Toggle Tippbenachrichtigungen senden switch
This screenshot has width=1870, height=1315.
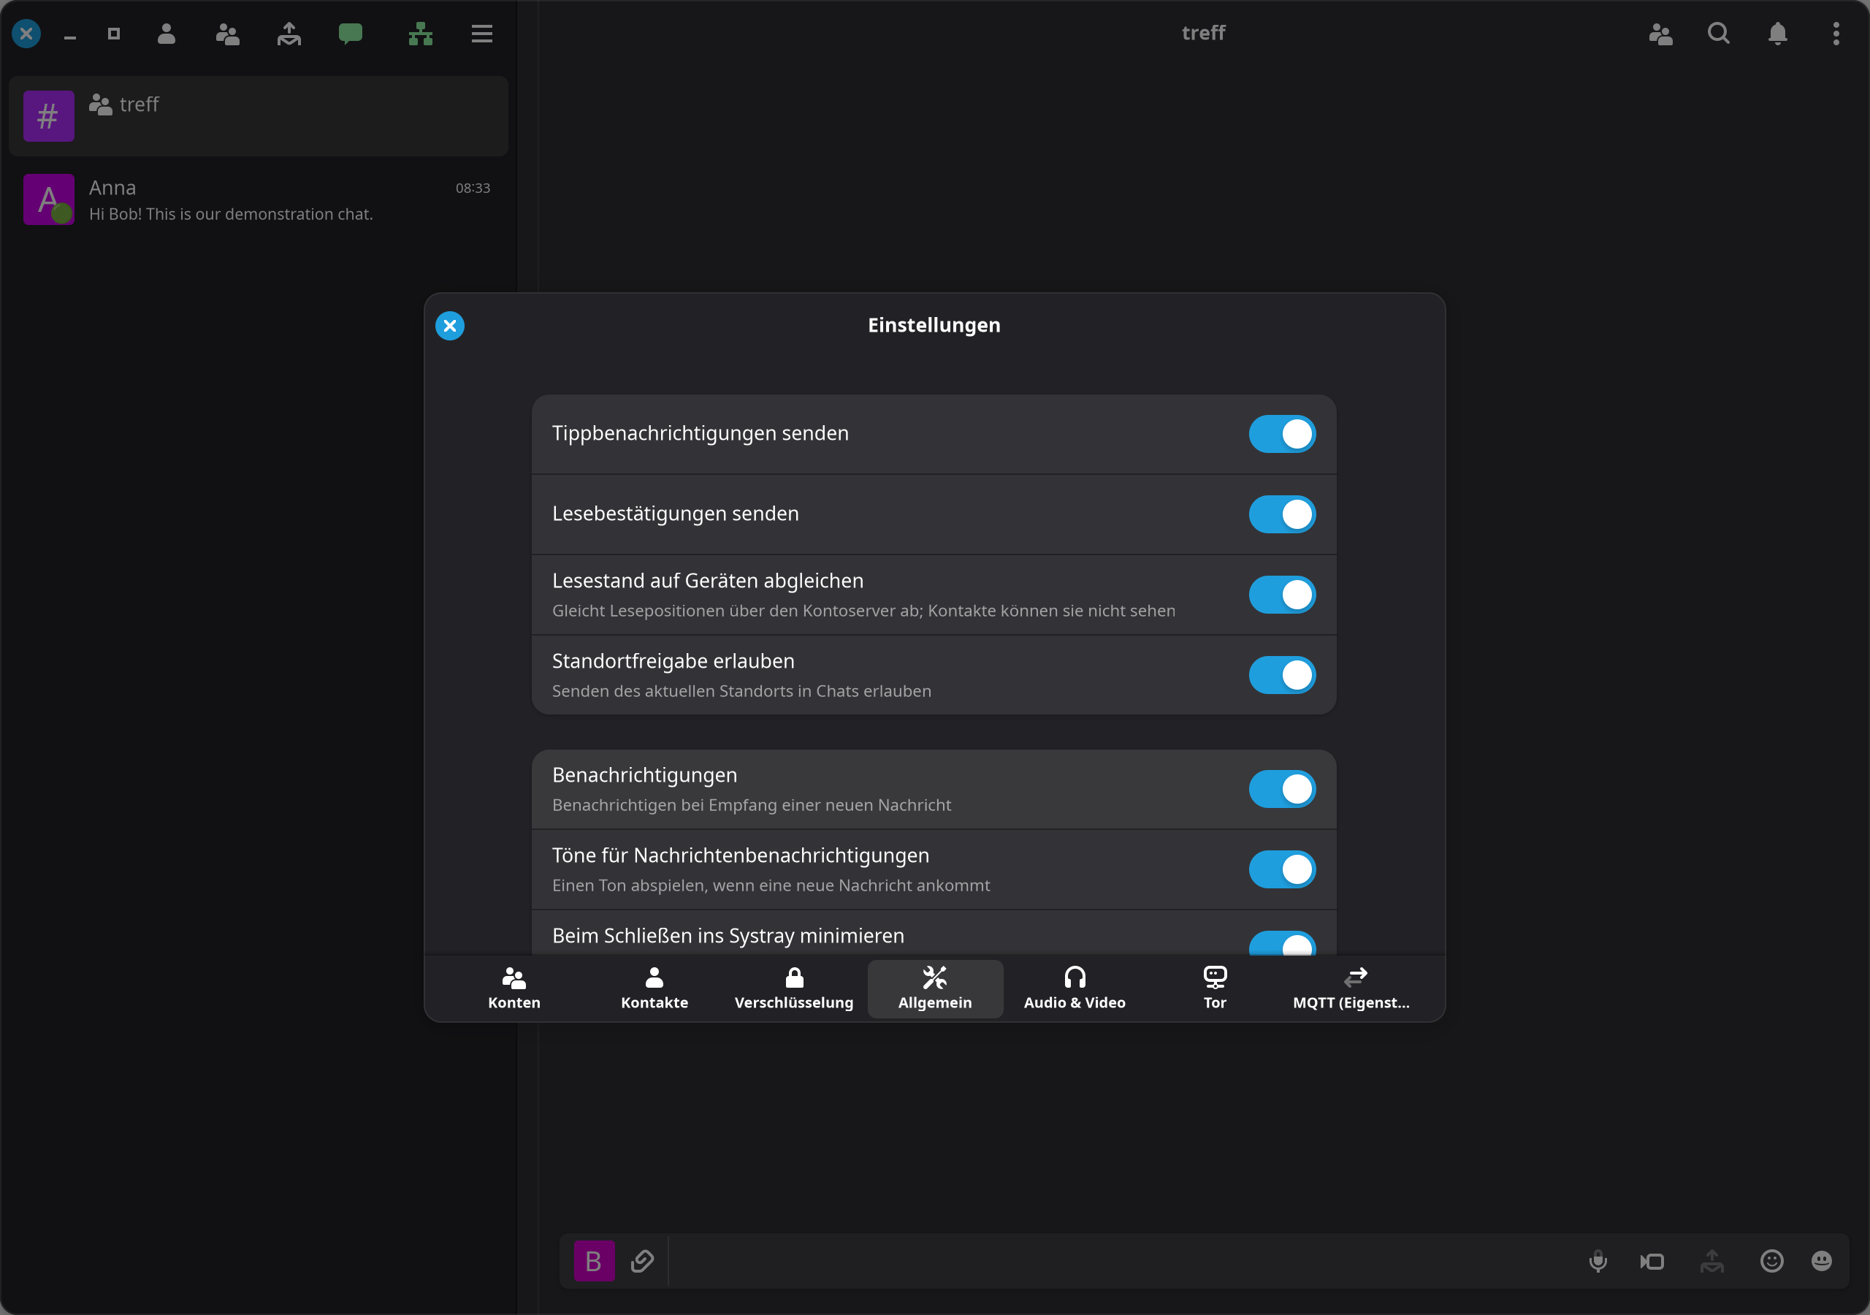click(1282, 433)
